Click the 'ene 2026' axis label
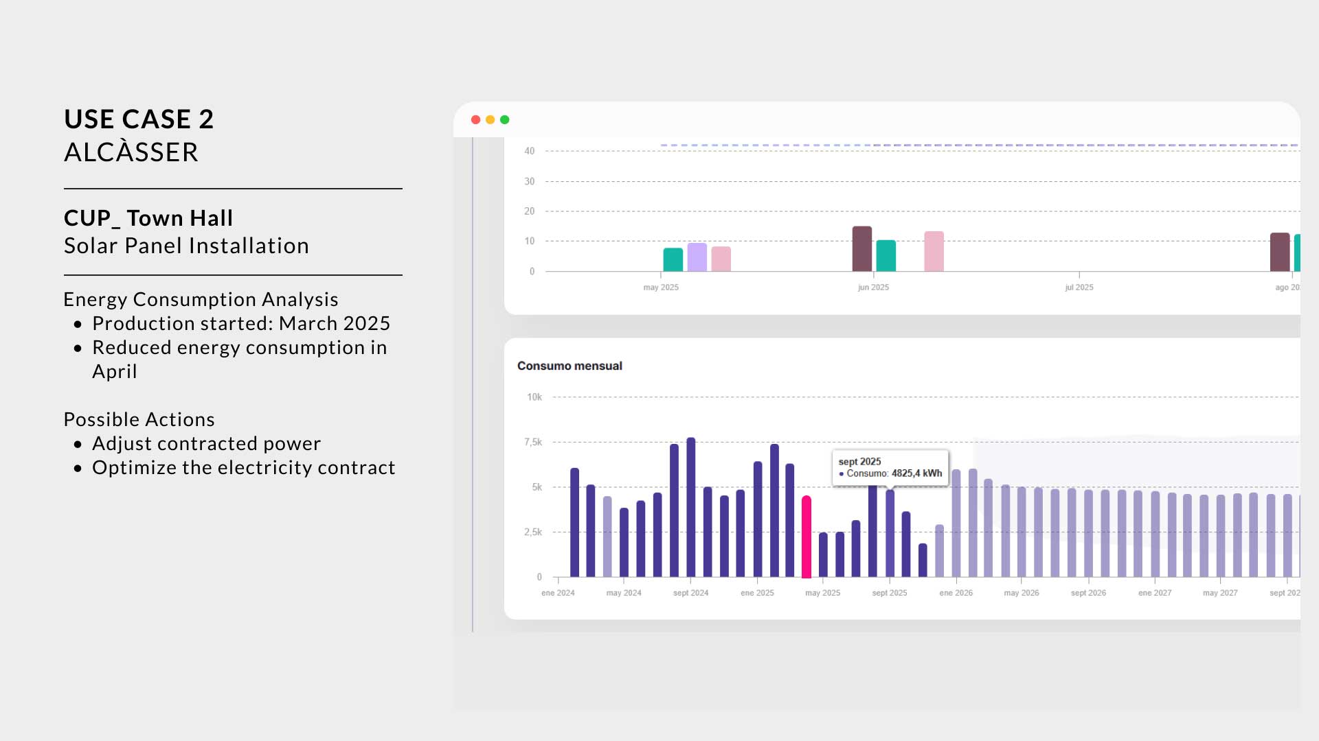1319x741 pixels. [x=956, y=593]
